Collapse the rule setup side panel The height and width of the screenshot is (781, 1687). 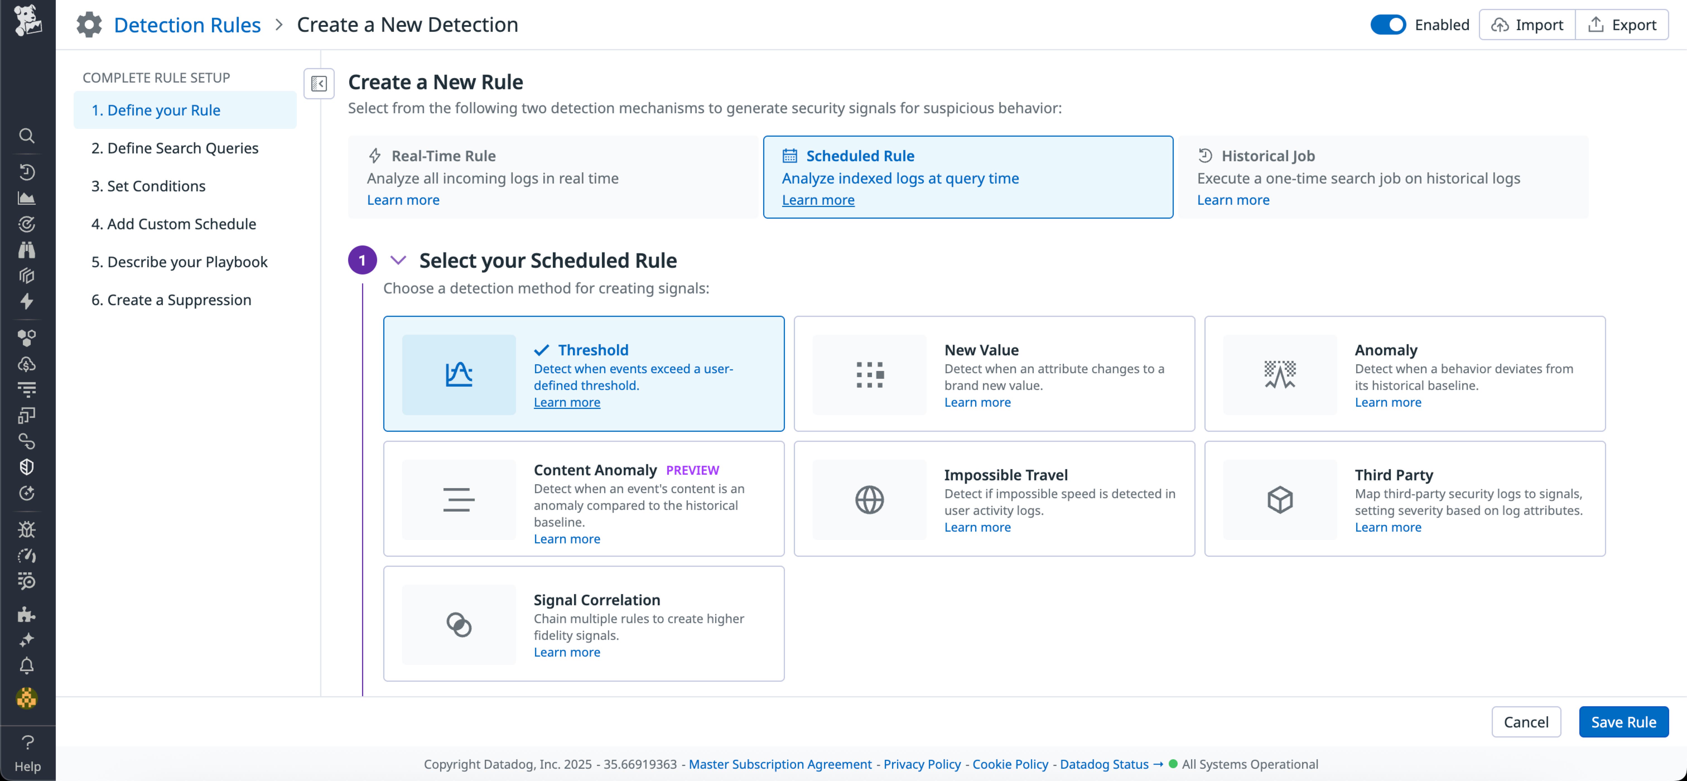click(x=319, y=84)
